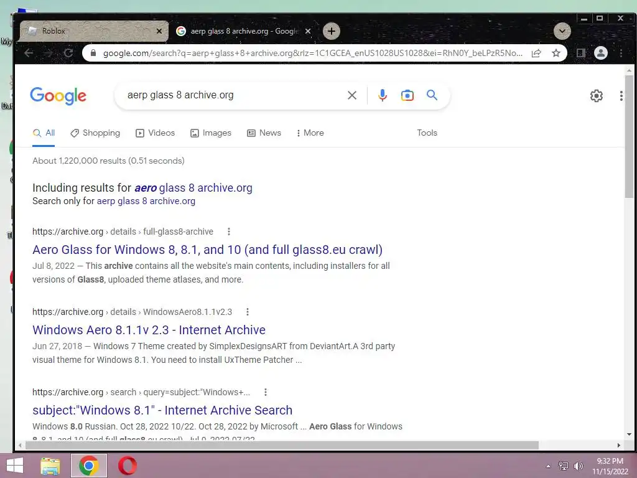Open subject:"Windows 8.1" Internet Archive Search result
The image size is (637, 478).
pos(162,410)
